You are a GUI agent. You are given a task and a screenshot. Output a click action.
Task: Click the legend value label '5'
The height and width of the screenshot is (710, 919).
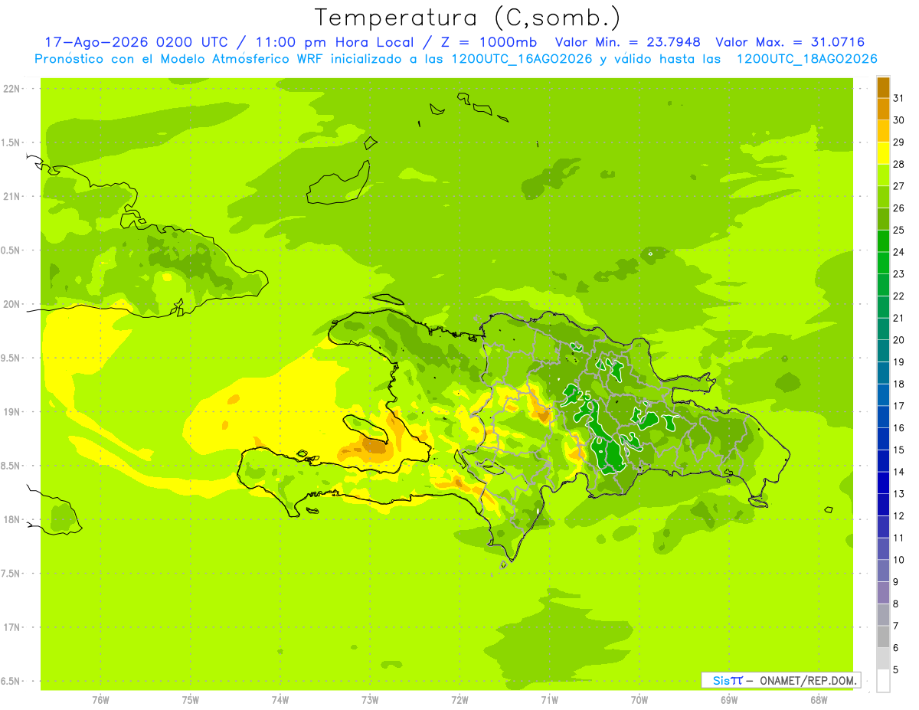tap(895, 670)
